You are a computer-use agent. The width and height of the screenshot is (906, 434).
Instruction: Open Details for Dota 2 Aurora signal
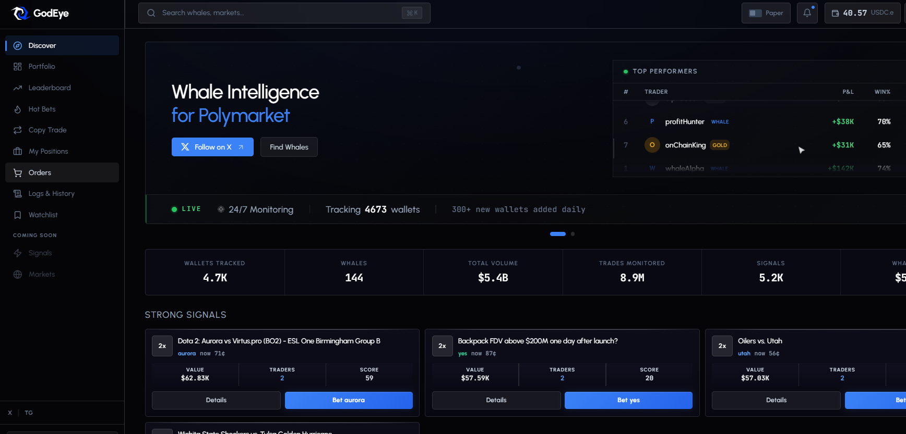coord(216,400)
